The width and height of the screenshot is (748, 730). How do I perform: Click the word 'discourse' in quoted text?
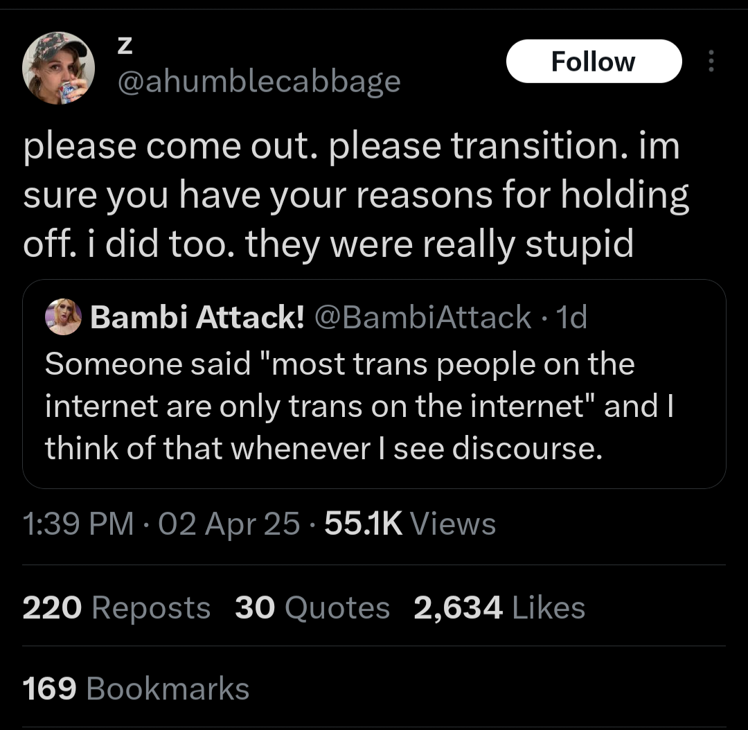tap(527, 449)
